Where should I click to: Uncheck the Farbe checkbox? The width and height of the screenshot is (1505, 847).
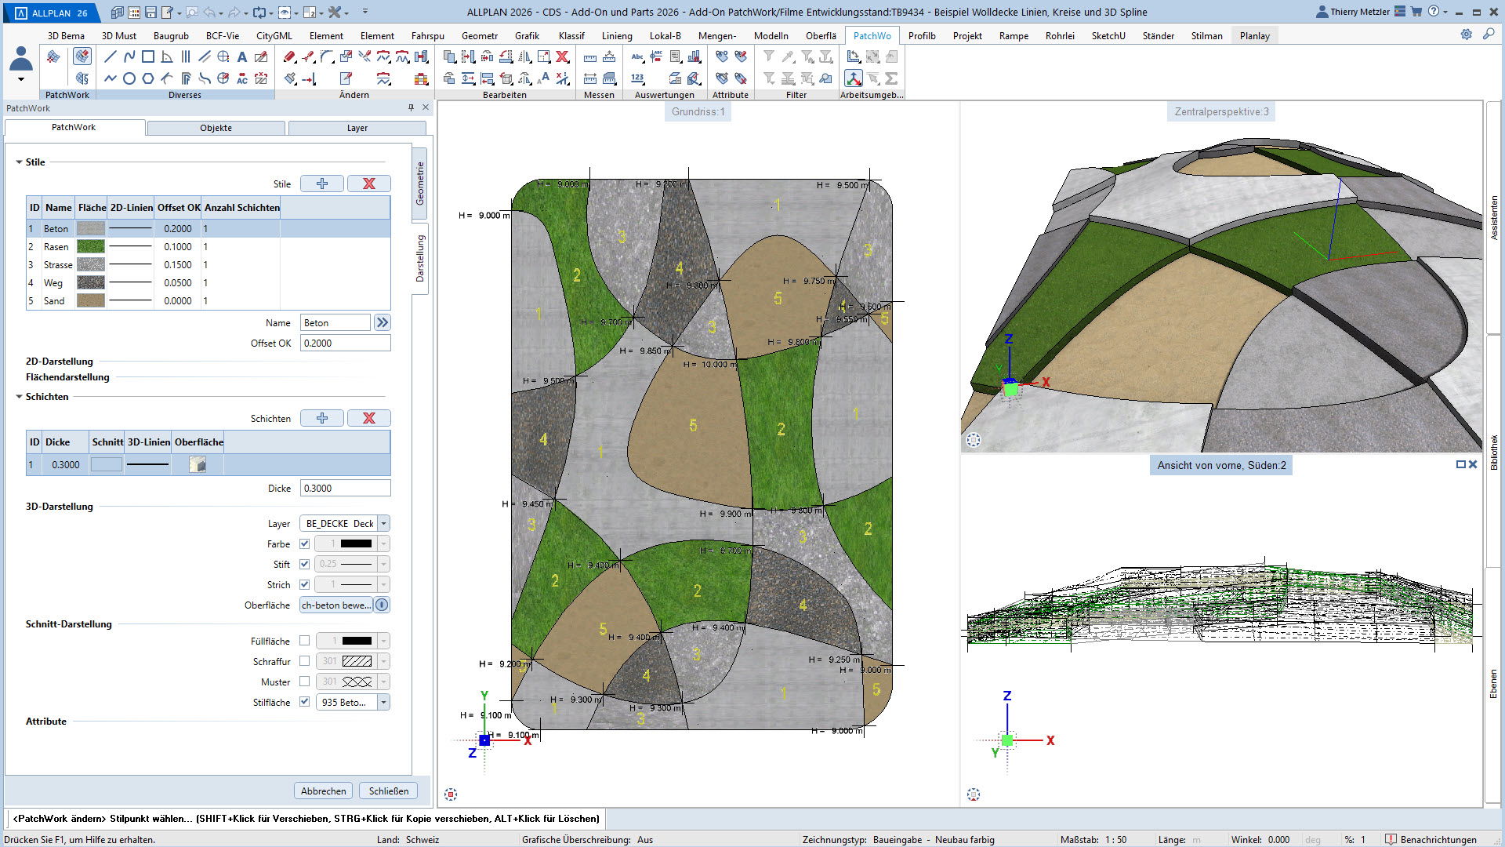click(305, 543)
